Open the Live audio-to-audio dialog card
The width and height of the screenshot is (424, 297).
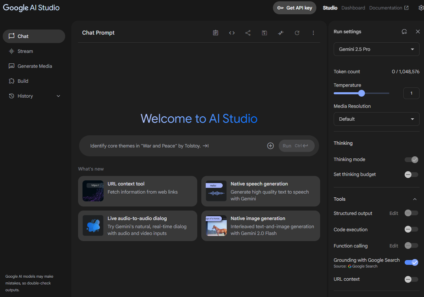click(137, 226)
